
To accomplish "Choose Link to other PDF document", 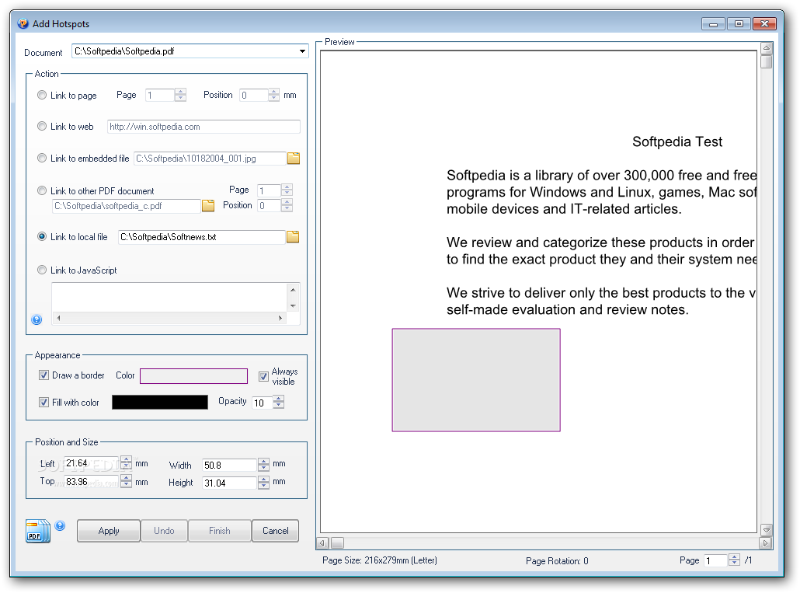I will [x=42, y=190].
